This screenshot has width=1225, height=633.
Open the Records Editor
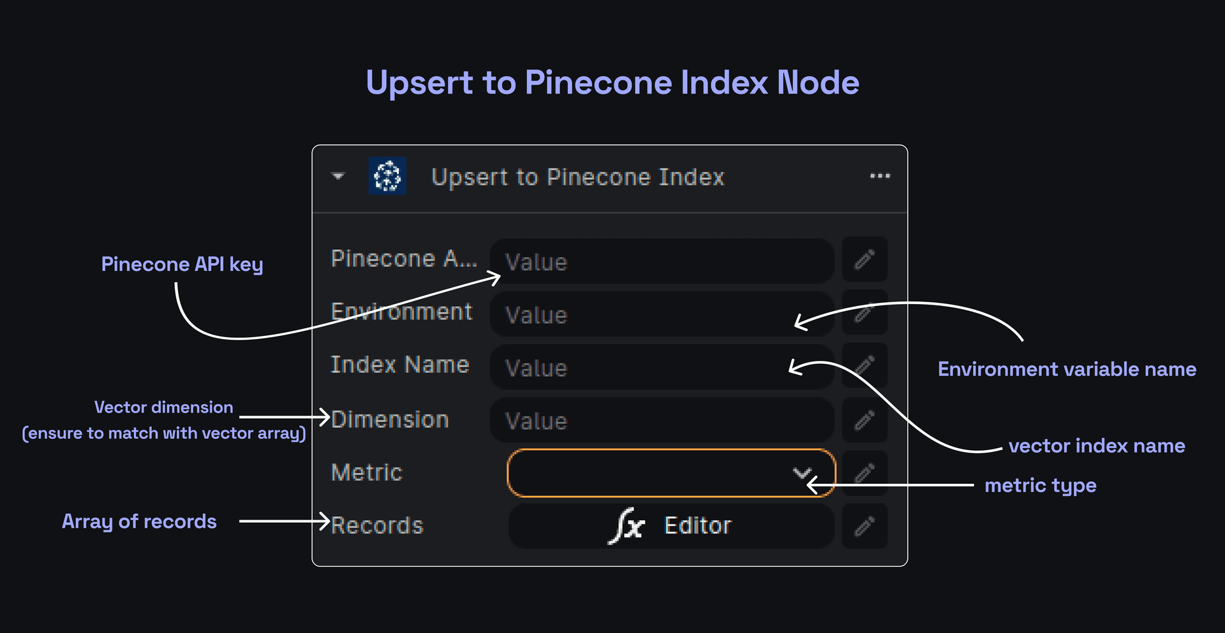[670, 526]
